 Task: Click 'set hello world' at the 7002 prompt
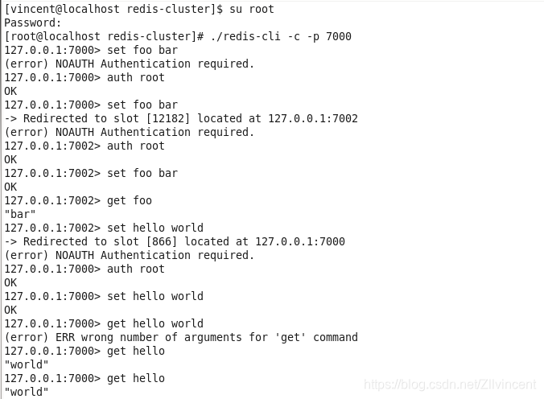(155, 228)
